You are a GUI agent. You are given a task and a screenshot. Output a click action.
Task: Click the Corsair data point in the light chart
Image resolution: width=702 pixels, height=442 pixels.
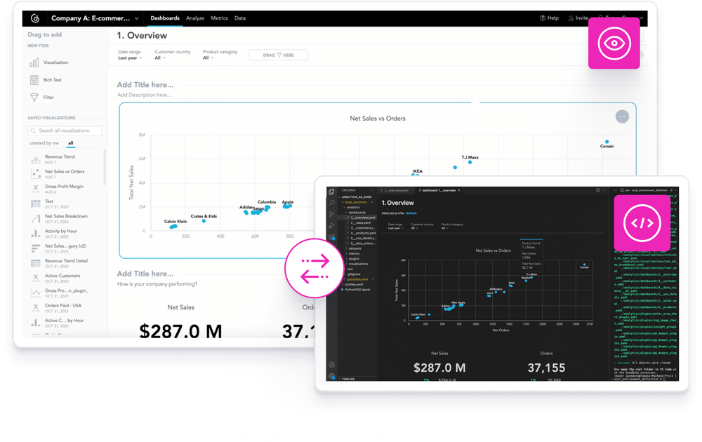point(607,141)
